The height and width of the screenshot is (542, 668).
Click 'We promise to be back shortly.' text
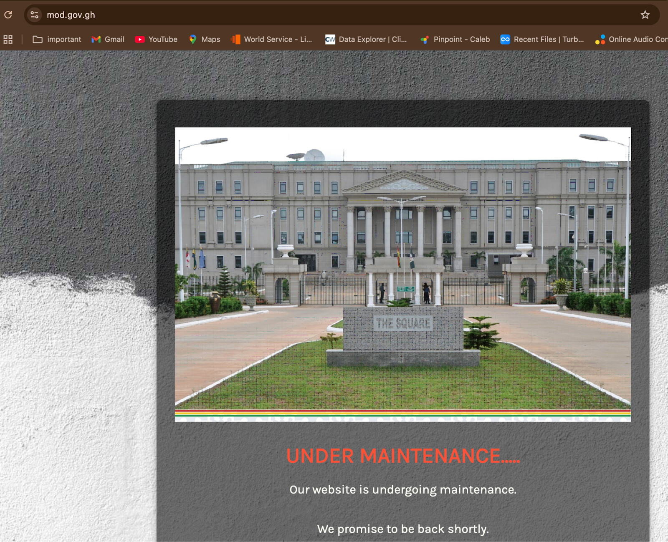click(403, 529)
